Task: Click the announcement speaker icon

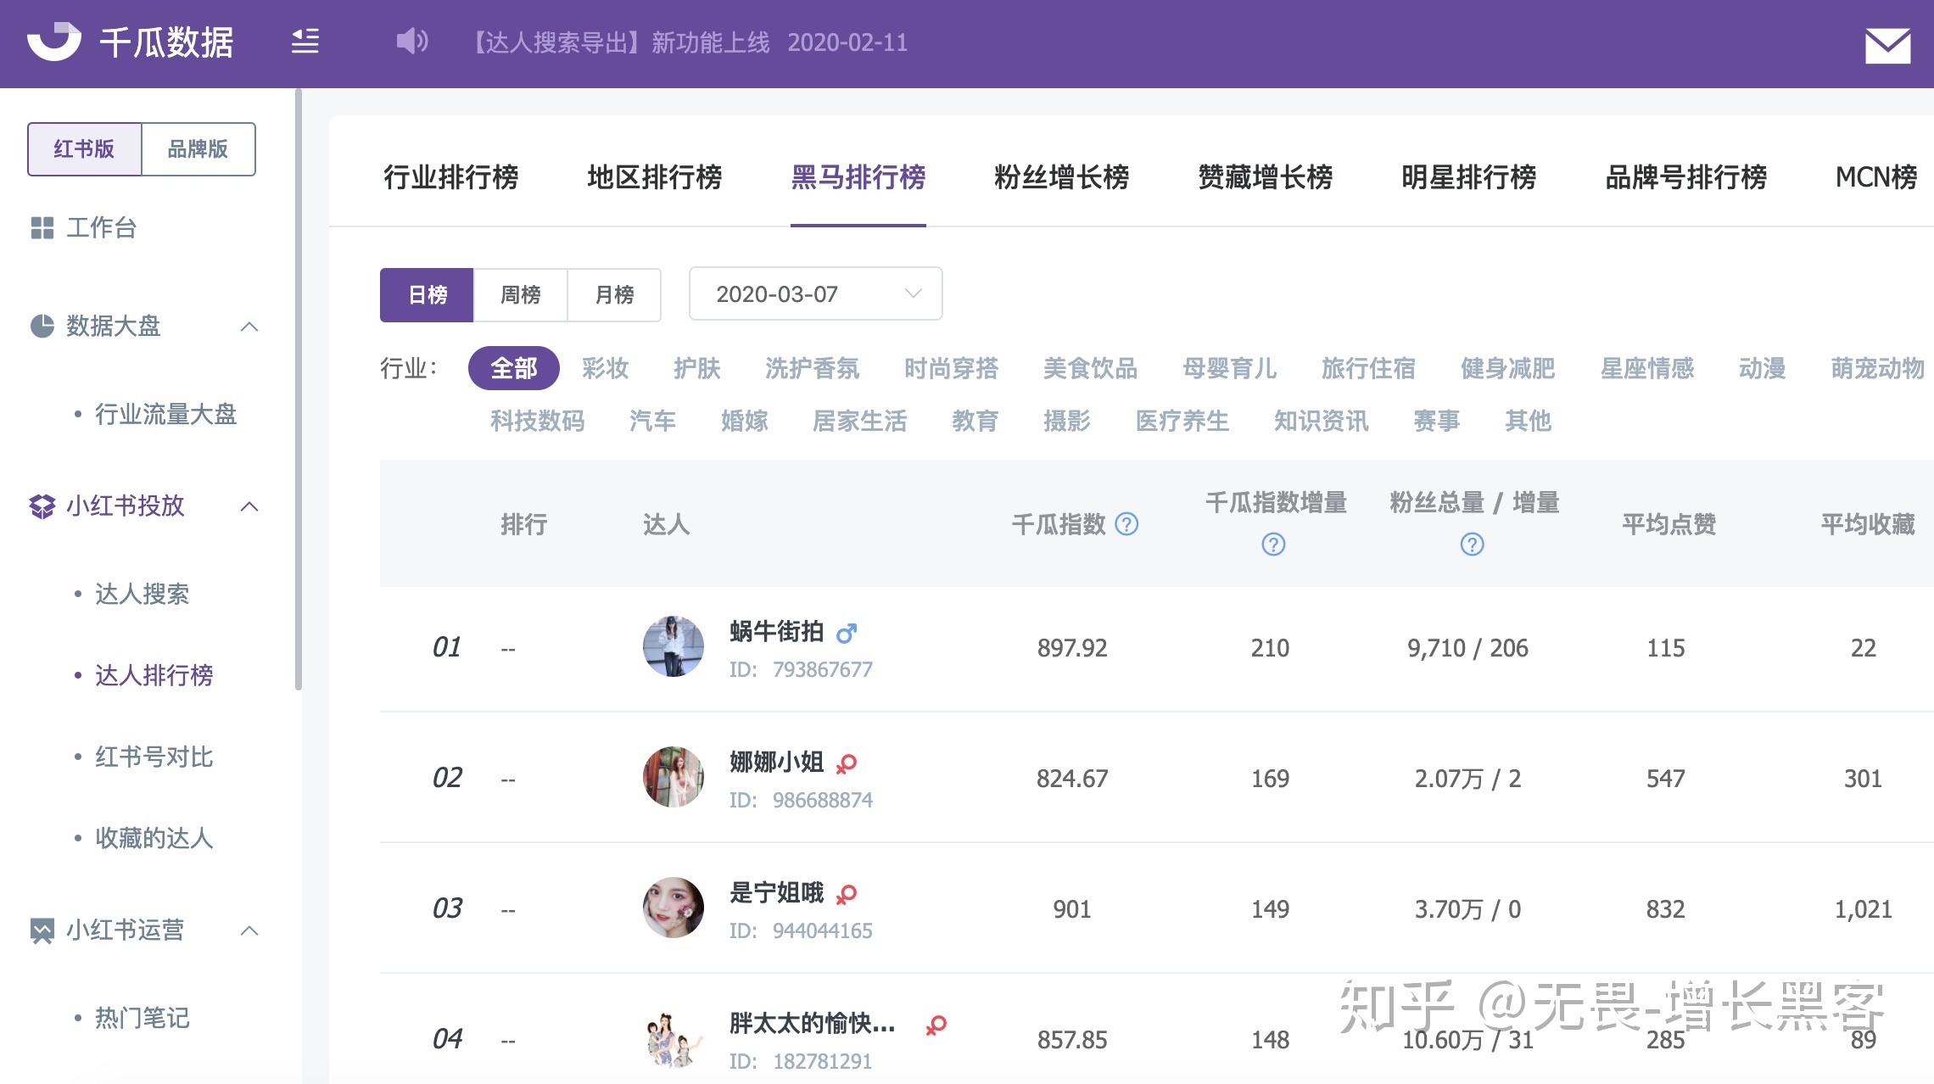Action: pos(411,42)
